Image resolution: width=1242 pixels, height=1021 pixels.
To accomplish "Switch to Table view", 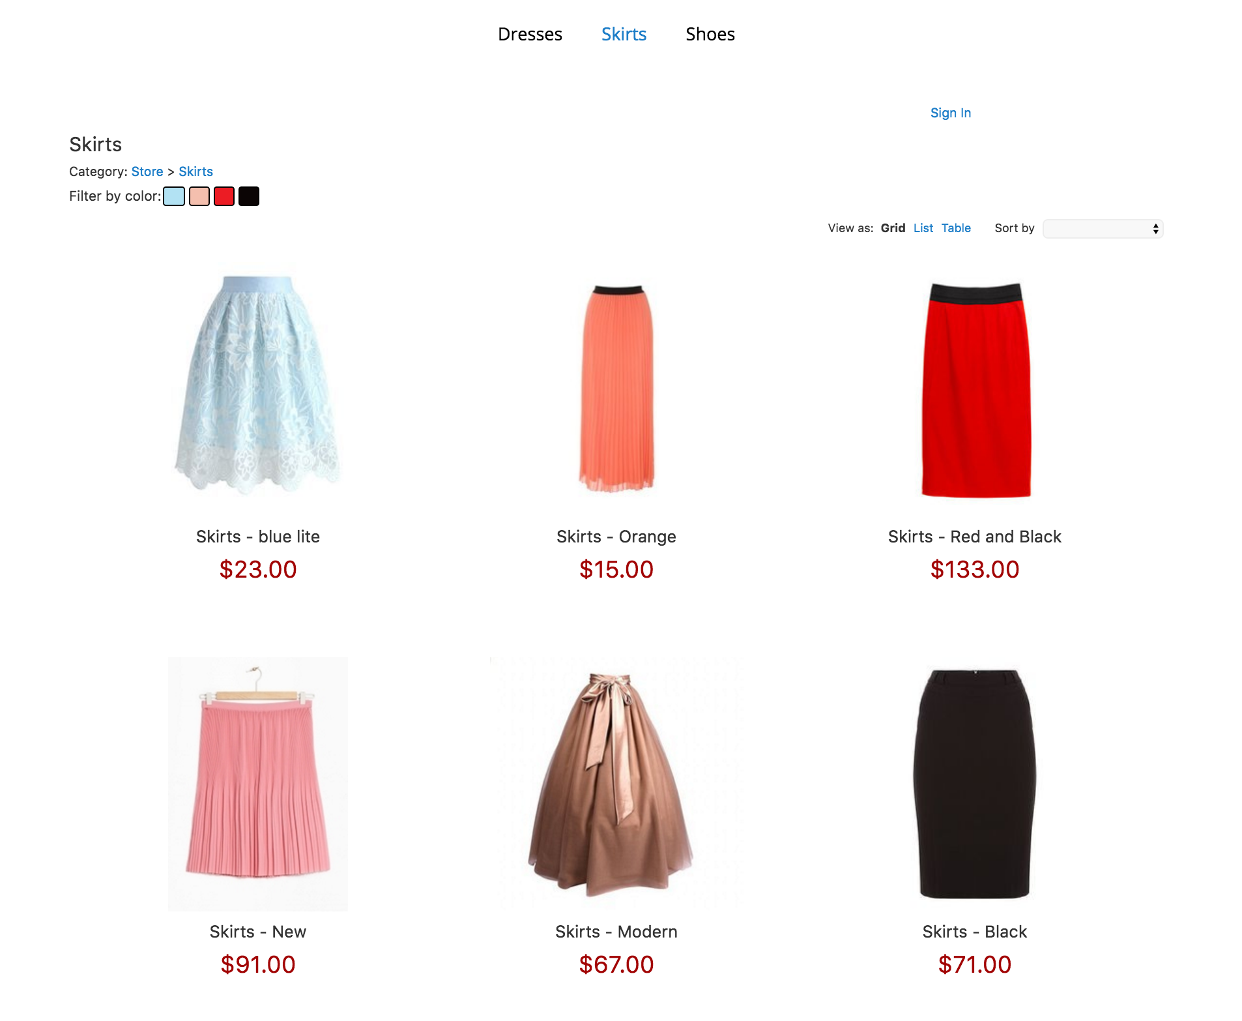I will (x=956, y=228).
